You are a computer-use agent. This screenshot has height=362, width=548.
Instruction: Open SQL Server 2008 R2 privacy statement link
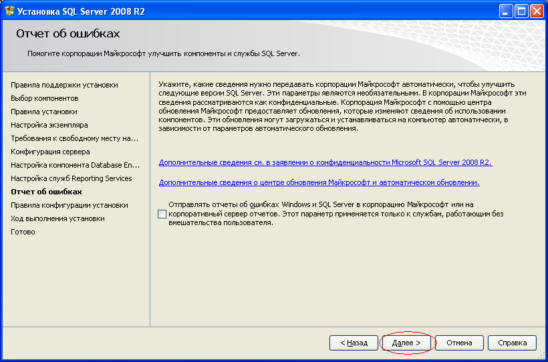pyautogui.click(x=325, y=162)
